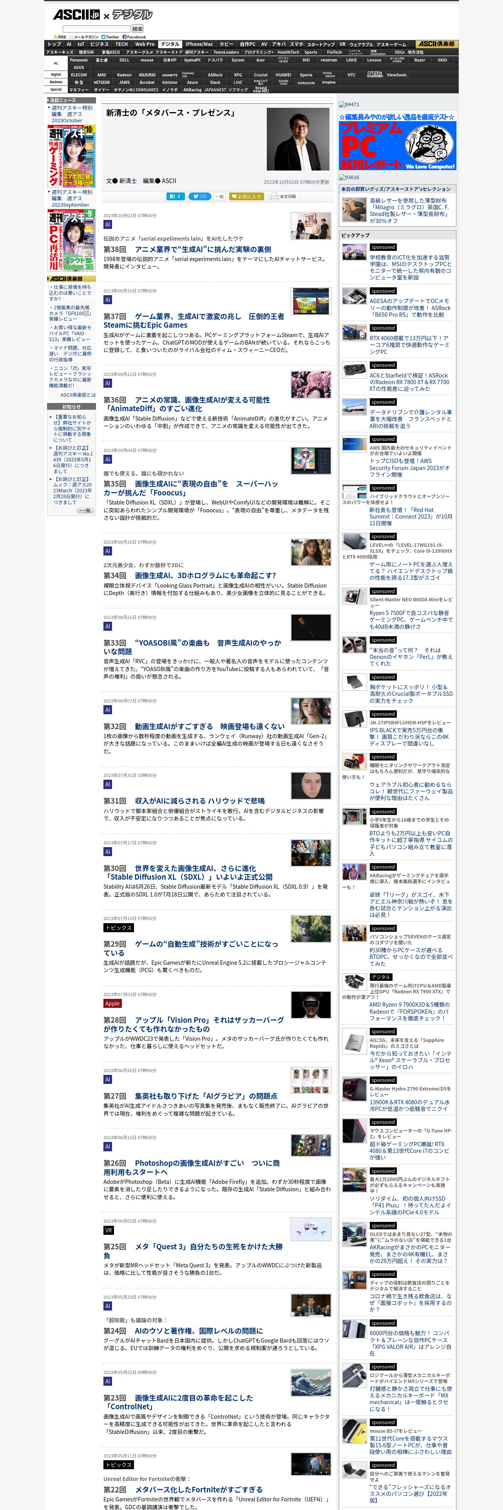Open 週刊アスキー 2023September magazine cover
503x1510 pixels.
(x=71, y=240)
